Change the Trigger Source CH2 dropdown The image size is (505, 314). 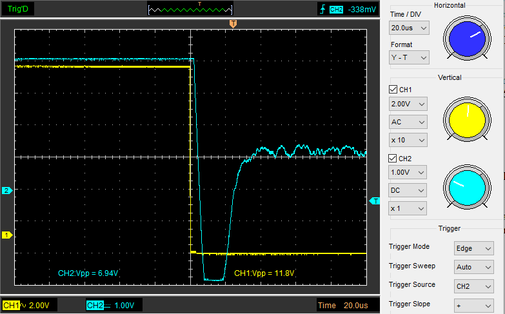[474, 286]
